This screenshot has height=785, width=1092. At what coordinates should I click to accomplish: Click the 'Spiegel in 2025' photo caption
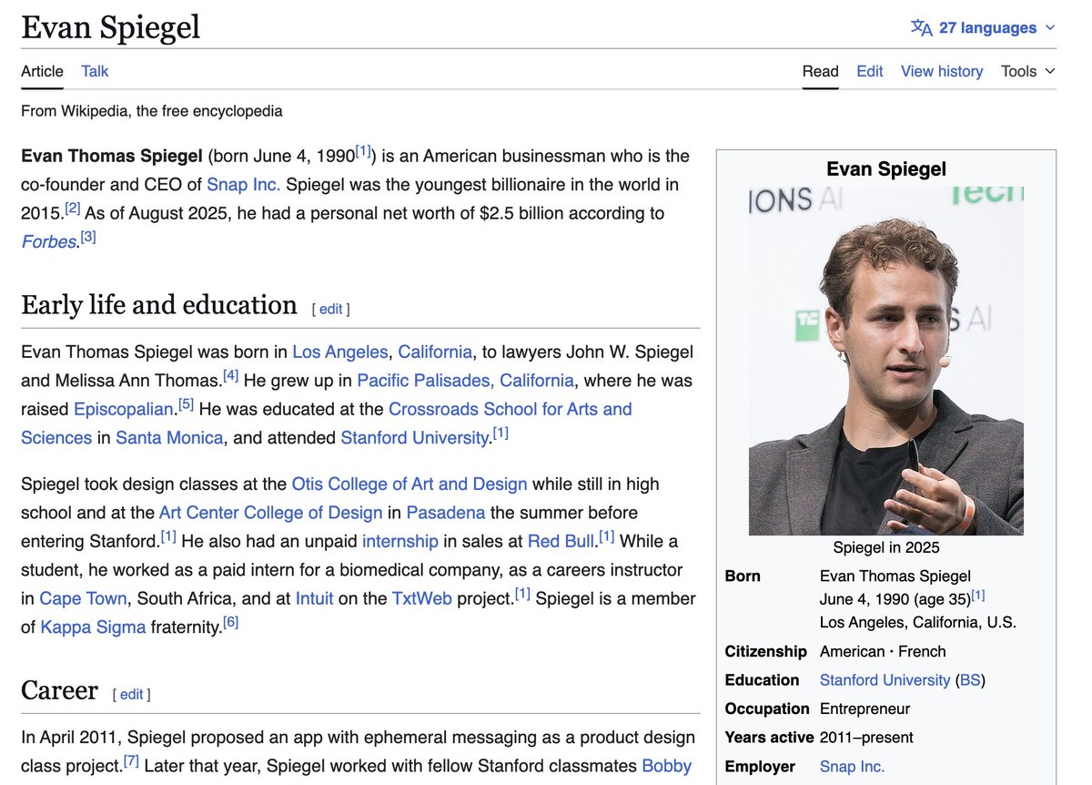point(886,547)
